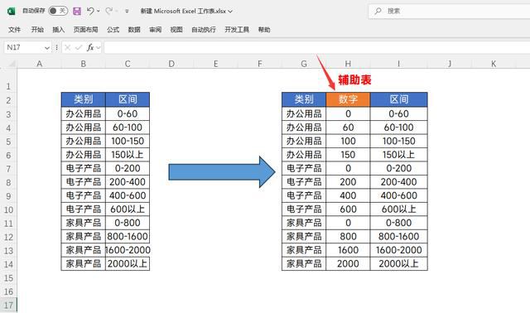Open the Undo history dropdown arrow
Viewport: 530px width, 313px height.
click(x=99, y=11)
